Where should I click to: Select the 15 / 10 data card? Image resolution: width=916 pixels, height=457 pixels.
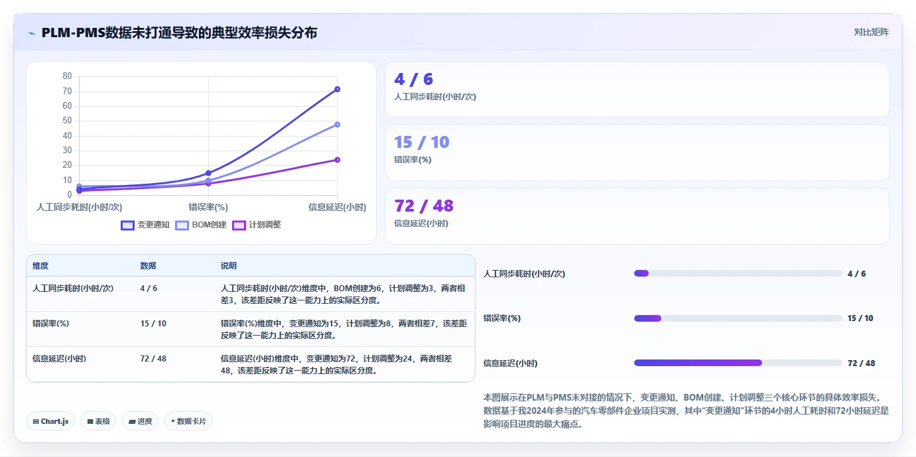637,153
